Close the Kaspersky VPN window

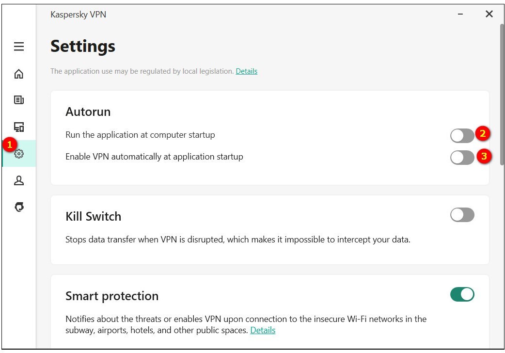[x=489, y=15]
